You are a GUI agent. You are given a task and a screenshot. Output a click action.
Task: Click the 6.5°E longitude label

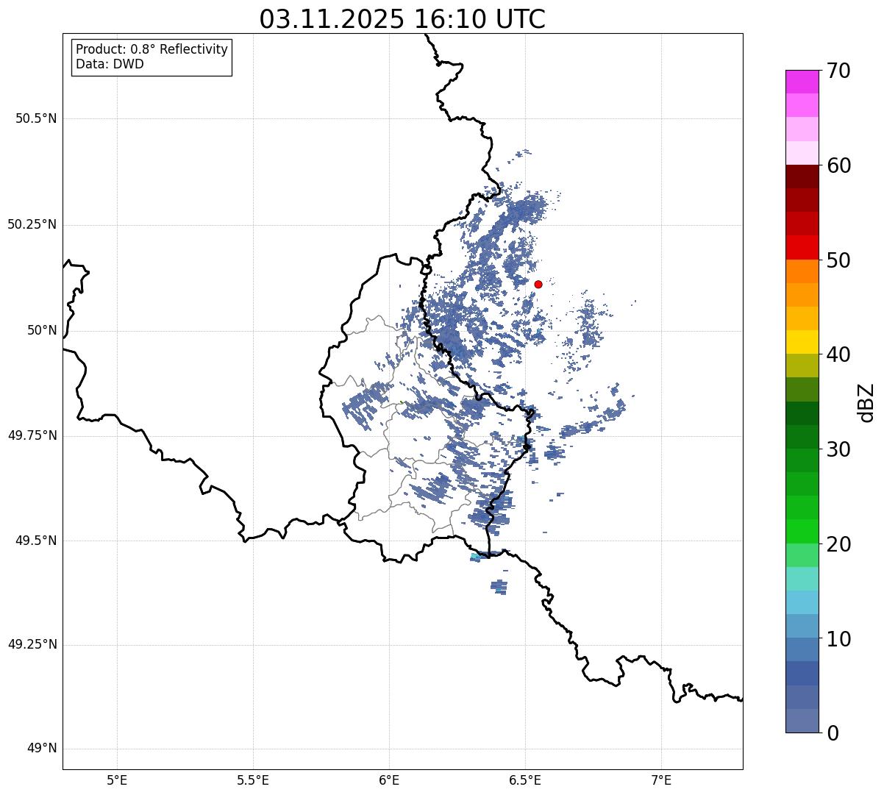click(525, 780)
